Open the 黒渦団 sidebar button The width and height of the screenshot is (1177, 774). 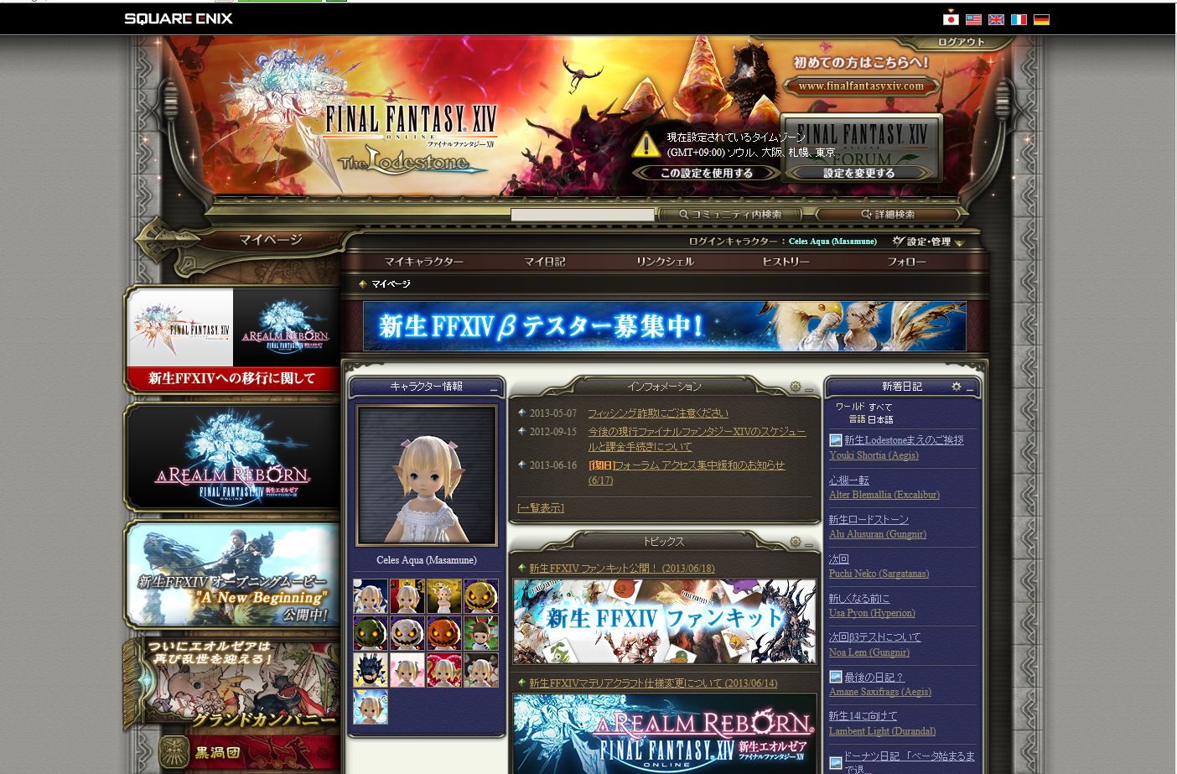[x=249, y=753]
